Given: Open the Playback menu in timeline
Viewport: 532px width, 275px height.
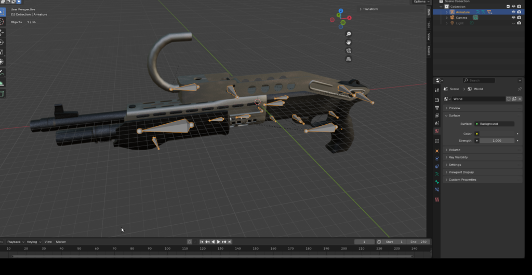Looking at the screenshot, I should coord(16,242).
